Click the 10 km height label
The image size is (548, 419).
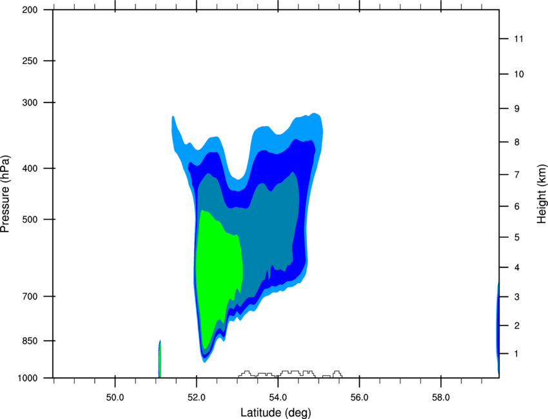519,74
